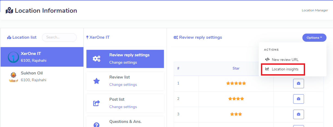Click the share icon in Post list card

point(96,103)
